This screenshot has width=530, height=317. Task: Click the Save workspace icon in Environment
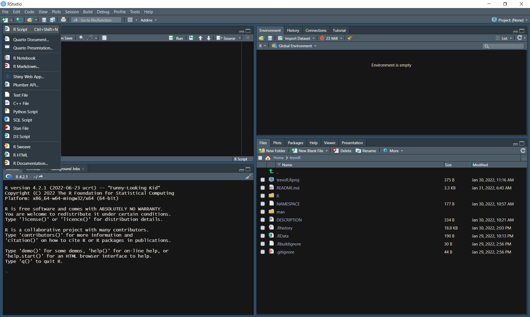click(270, 38)
